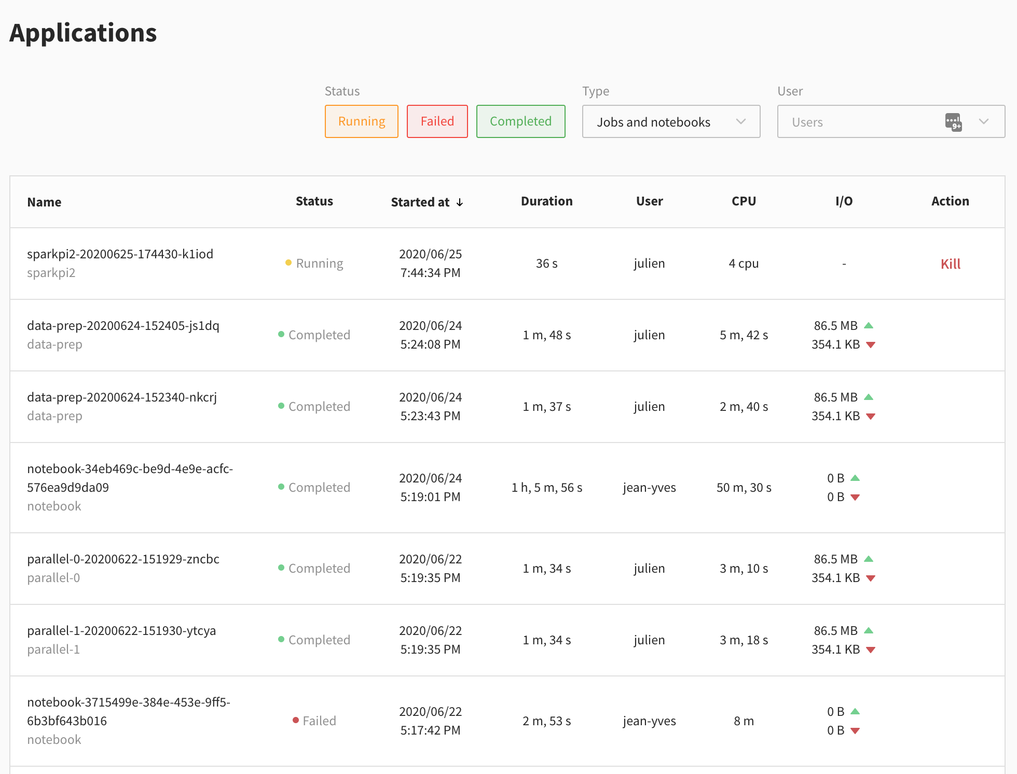Click CPU value 3 m, 18 s
The width and height of the screenshot is (1017, 774).
tap(744, 640)
